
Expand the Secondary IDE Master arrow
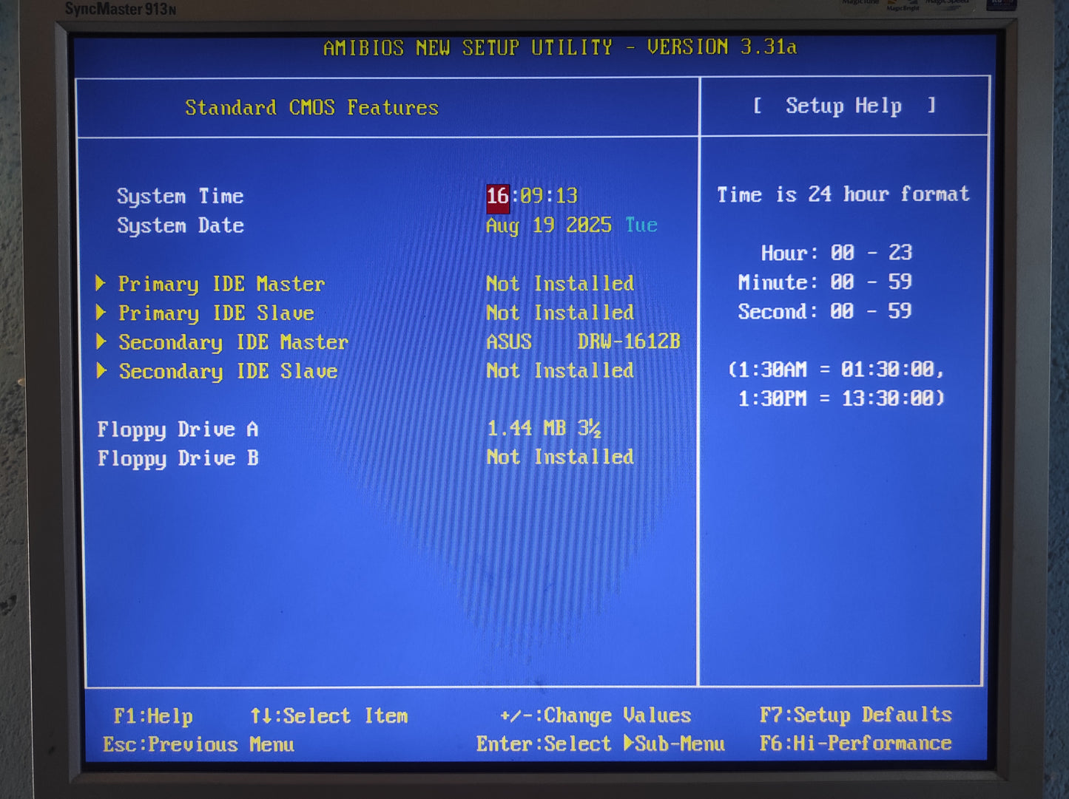click(x=102, y=342)
